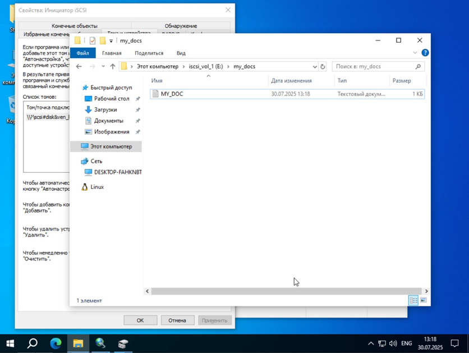The width and height of the screenshot is (469, 353).
Task: Open Explorer help question mark icon
Action: point(425,53)
